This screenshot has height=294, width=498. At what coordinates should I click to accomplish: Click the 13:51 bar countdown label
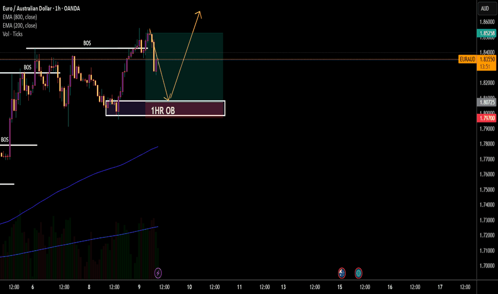click(485, 67)
